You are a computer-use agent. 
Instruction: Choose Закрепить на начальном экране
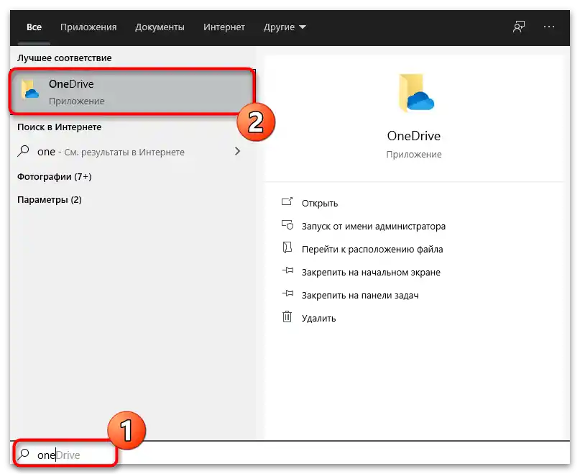tap(371, 273)
